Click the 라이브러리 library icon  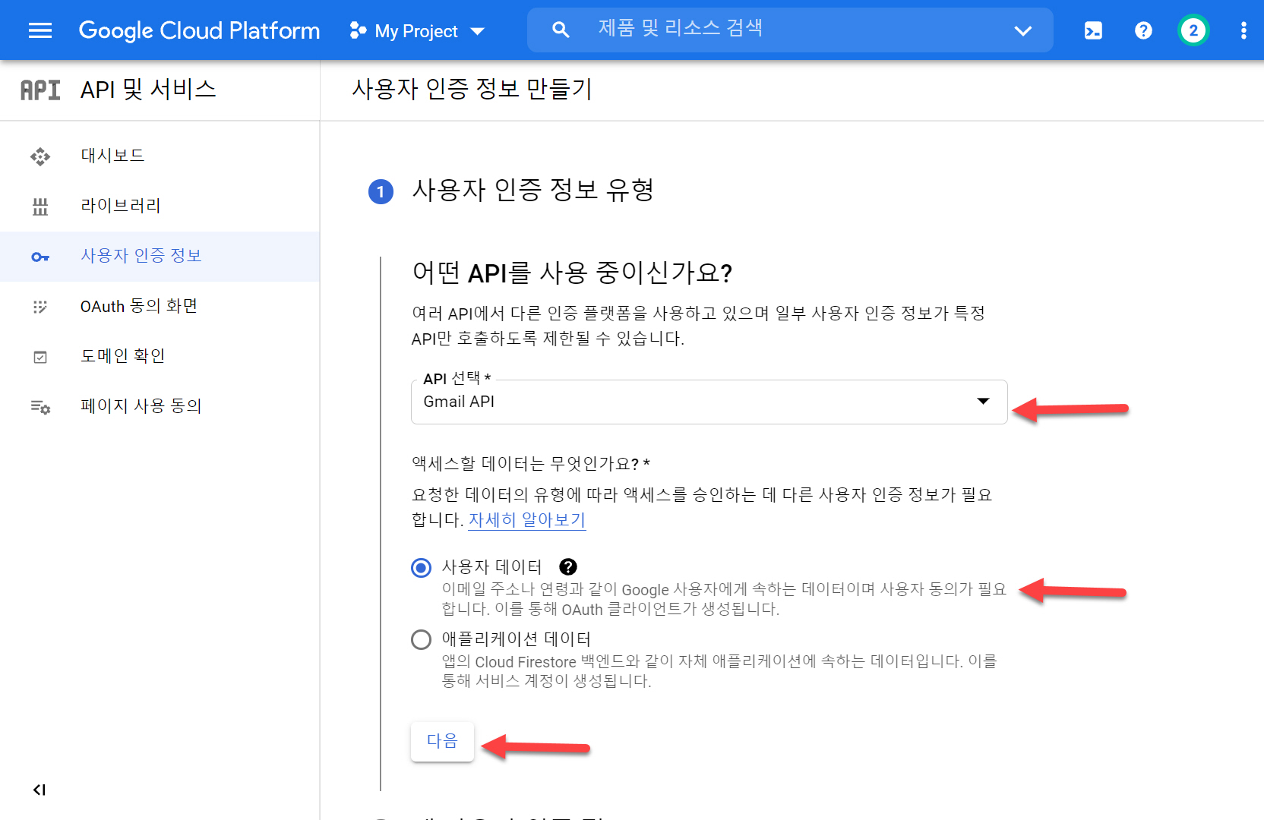pos(39,206)
